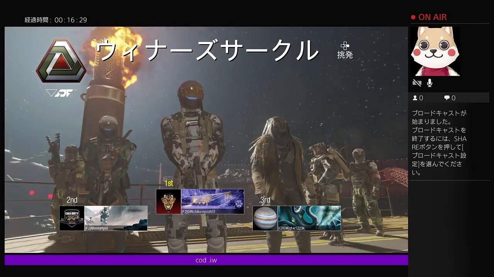Open the Shiba dog broadcaster avatar
494x277 pixels.
[x=435, y=51]
